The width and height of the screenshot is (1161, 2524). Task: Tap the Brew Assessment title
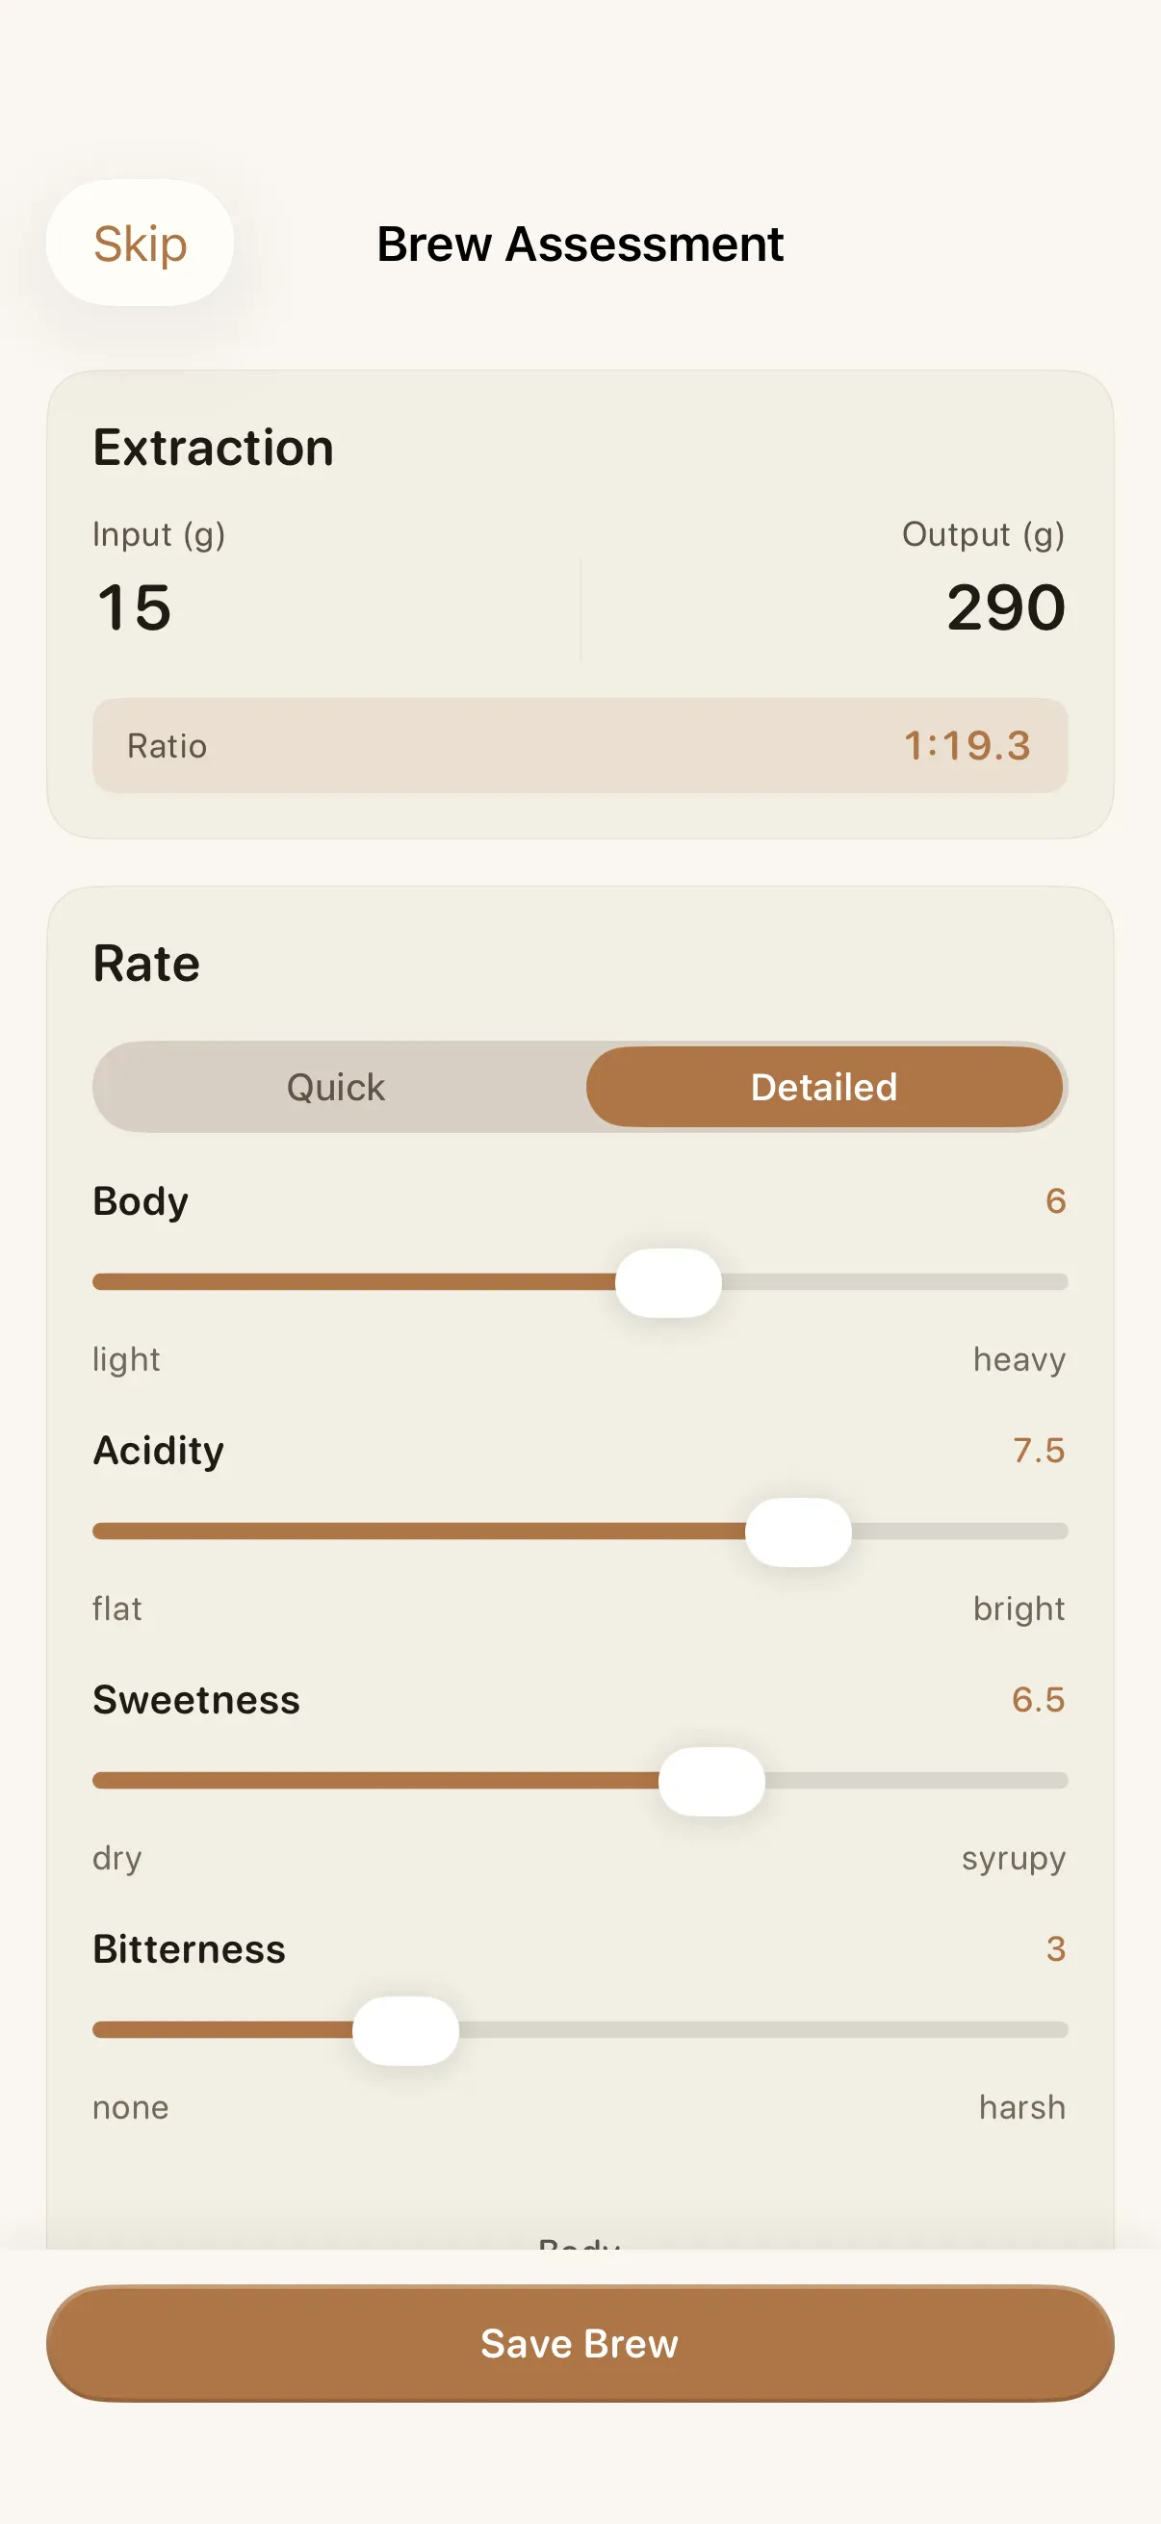click(580, 243)
